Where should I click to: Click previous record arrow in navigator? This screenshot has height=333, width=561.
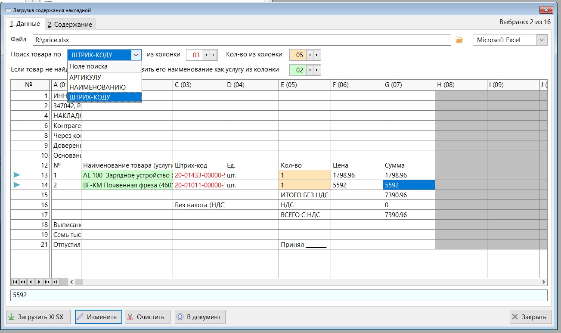point(31,282)
